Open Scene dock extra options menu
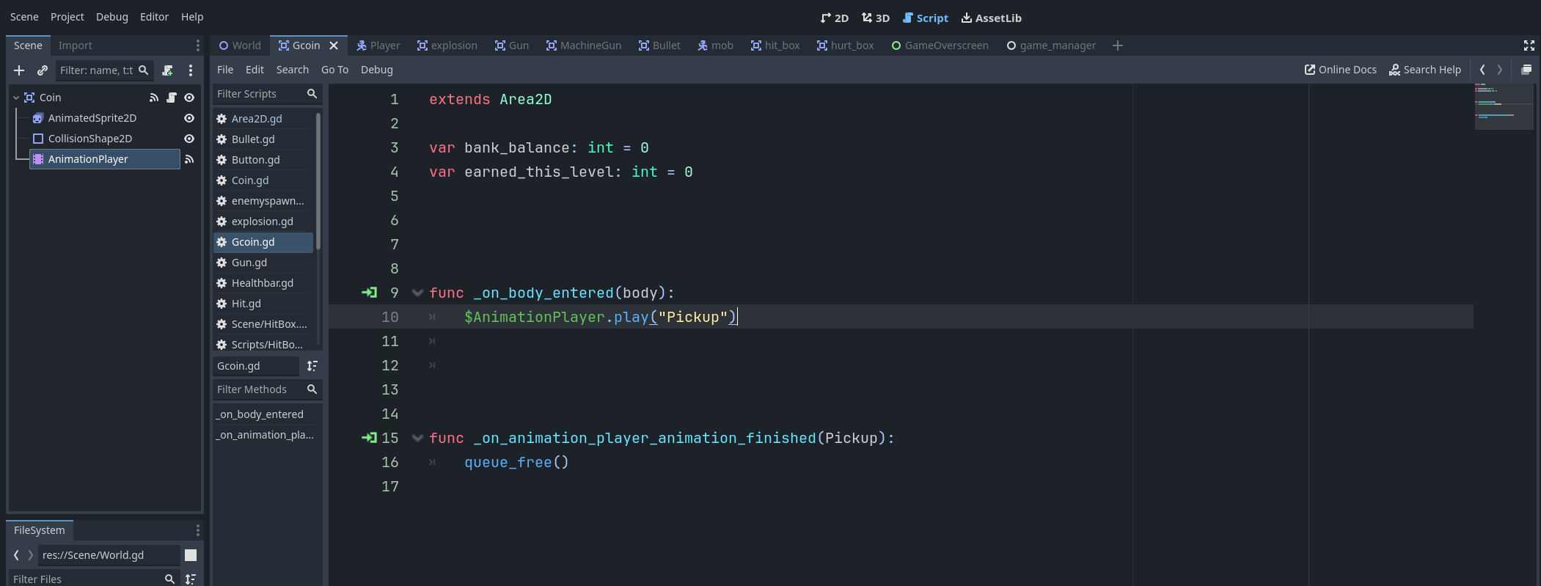Screen dimensions: 1541x586 pos(191,70)
